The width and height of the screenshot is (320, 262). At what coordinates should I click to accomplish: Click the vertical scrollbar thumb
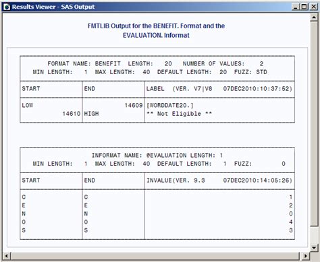pos(314,123)
